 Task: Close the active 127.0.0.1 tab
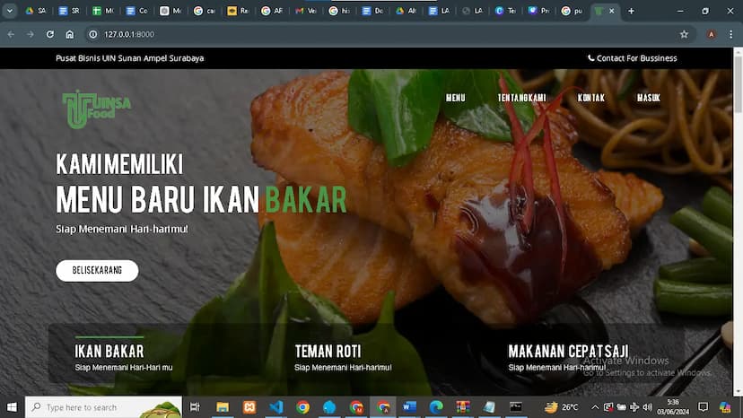[x=611, y=11]
